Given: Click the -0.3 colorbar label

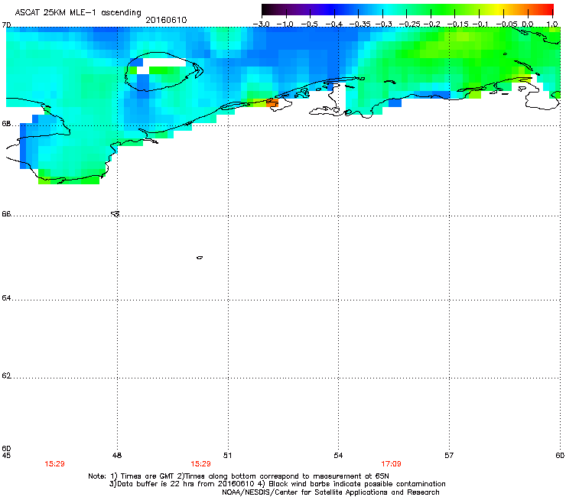Looking at the screenshot, I should click(x=384, y=24).
